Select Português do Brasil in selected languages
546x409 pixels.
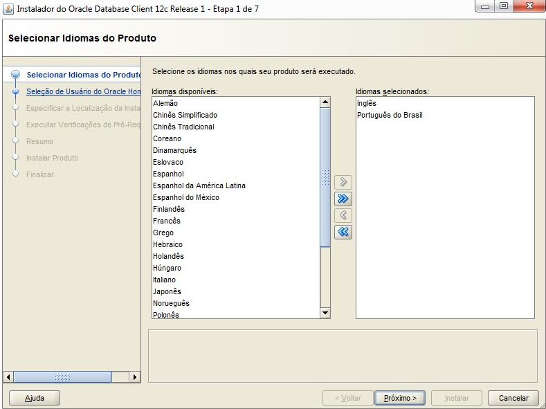click(445, 115)
